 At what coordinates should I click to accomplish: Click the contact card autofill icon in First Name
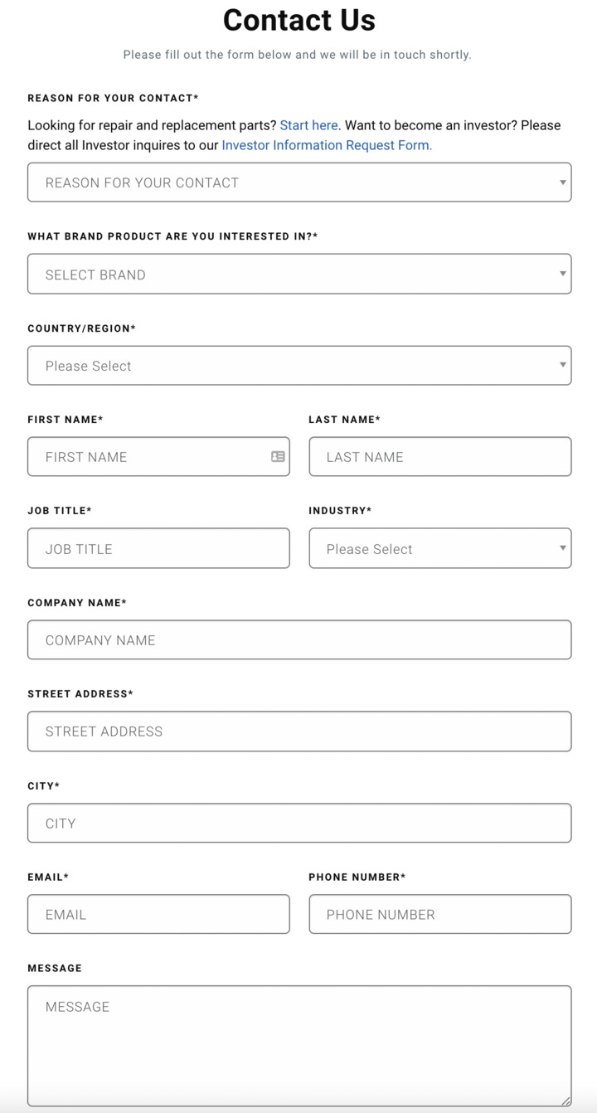(278, 456)
